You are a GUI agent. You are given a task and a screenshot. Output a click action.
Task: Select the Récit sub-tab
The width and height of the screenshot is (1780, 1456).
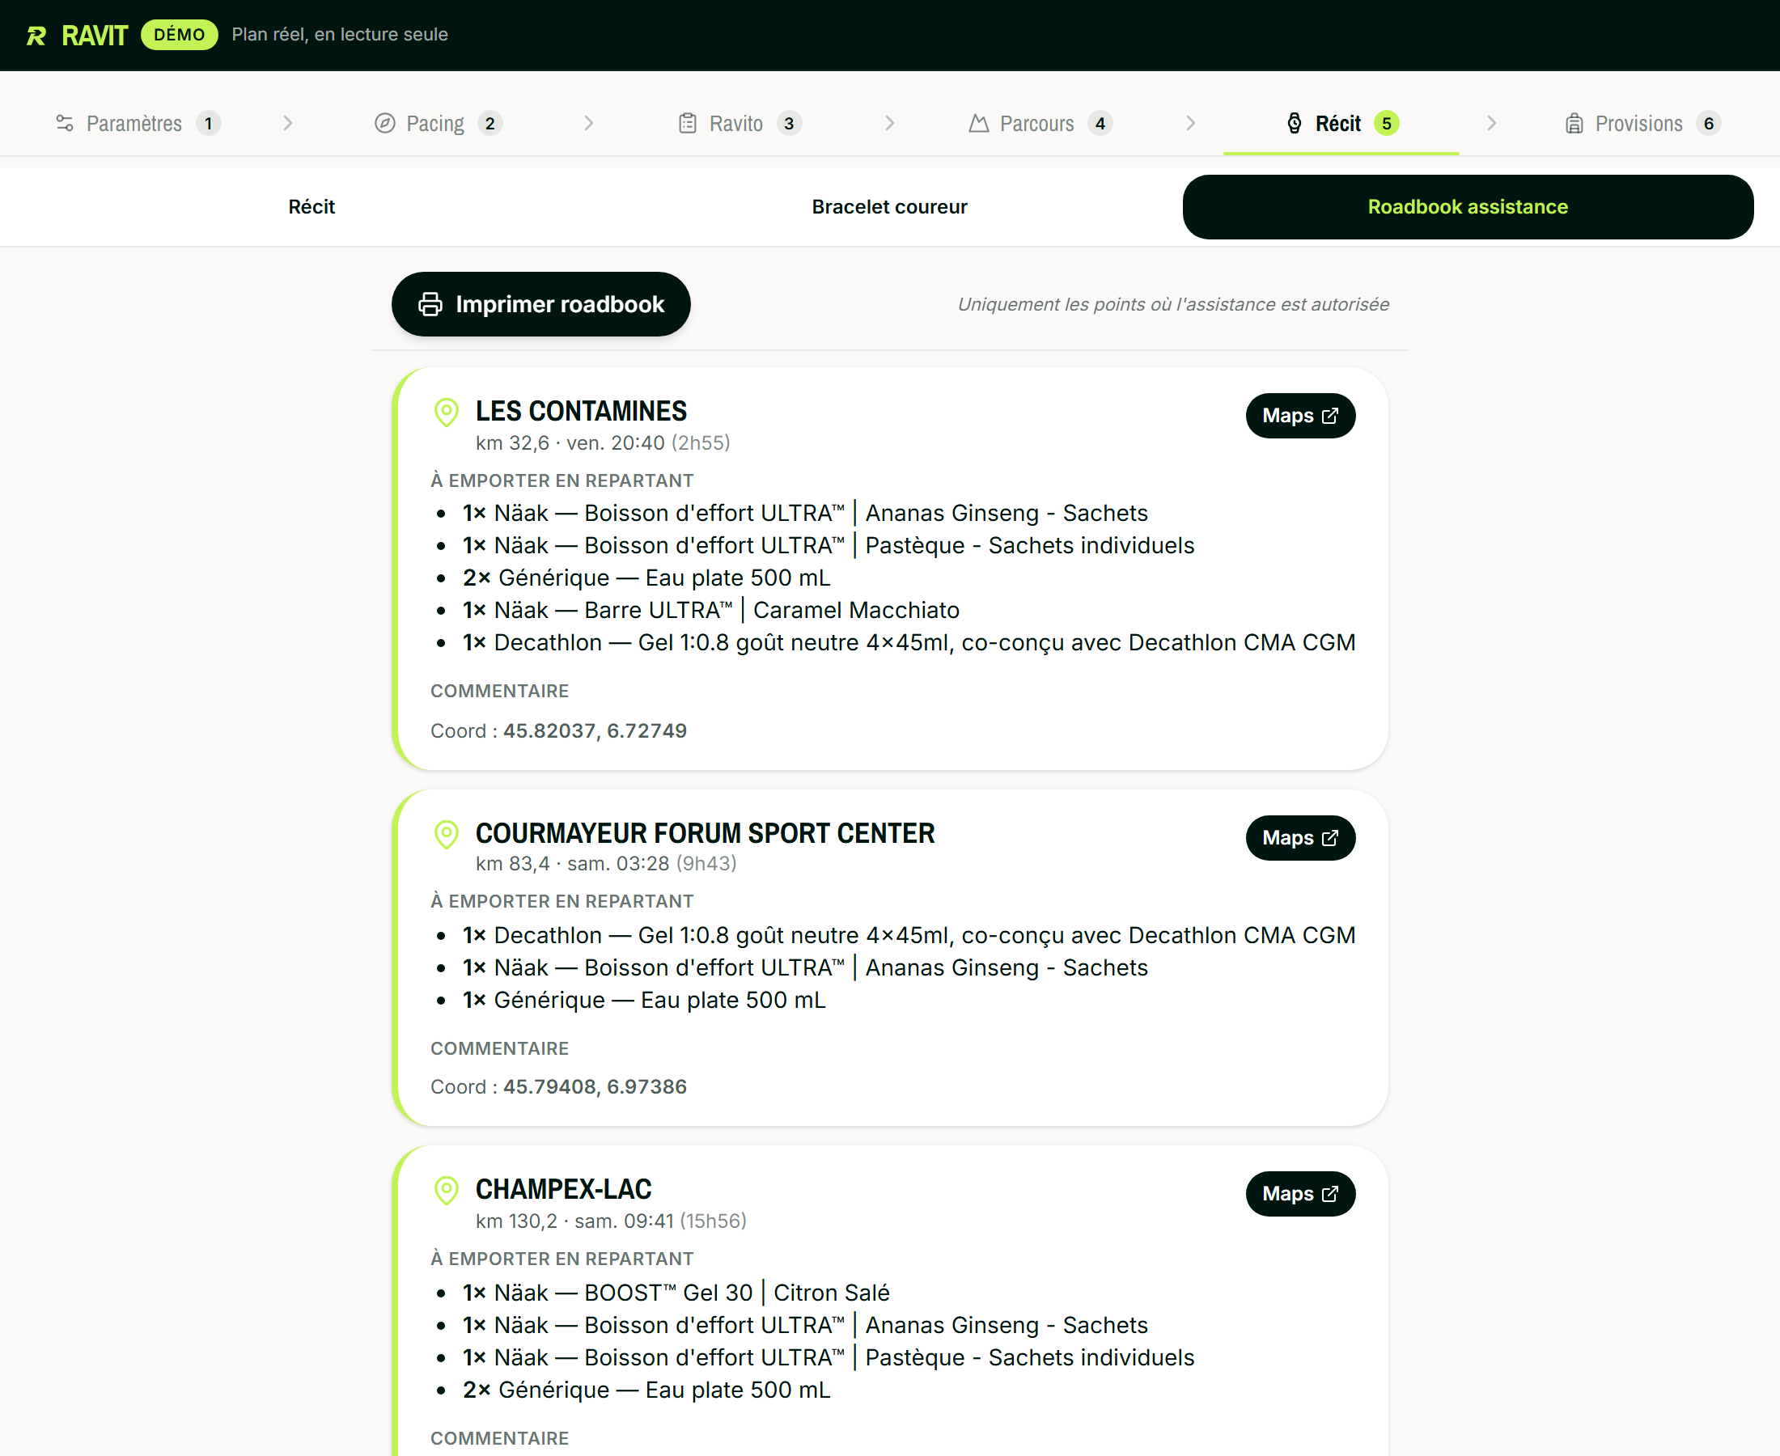pyautogui.click(x=311, y=207)
